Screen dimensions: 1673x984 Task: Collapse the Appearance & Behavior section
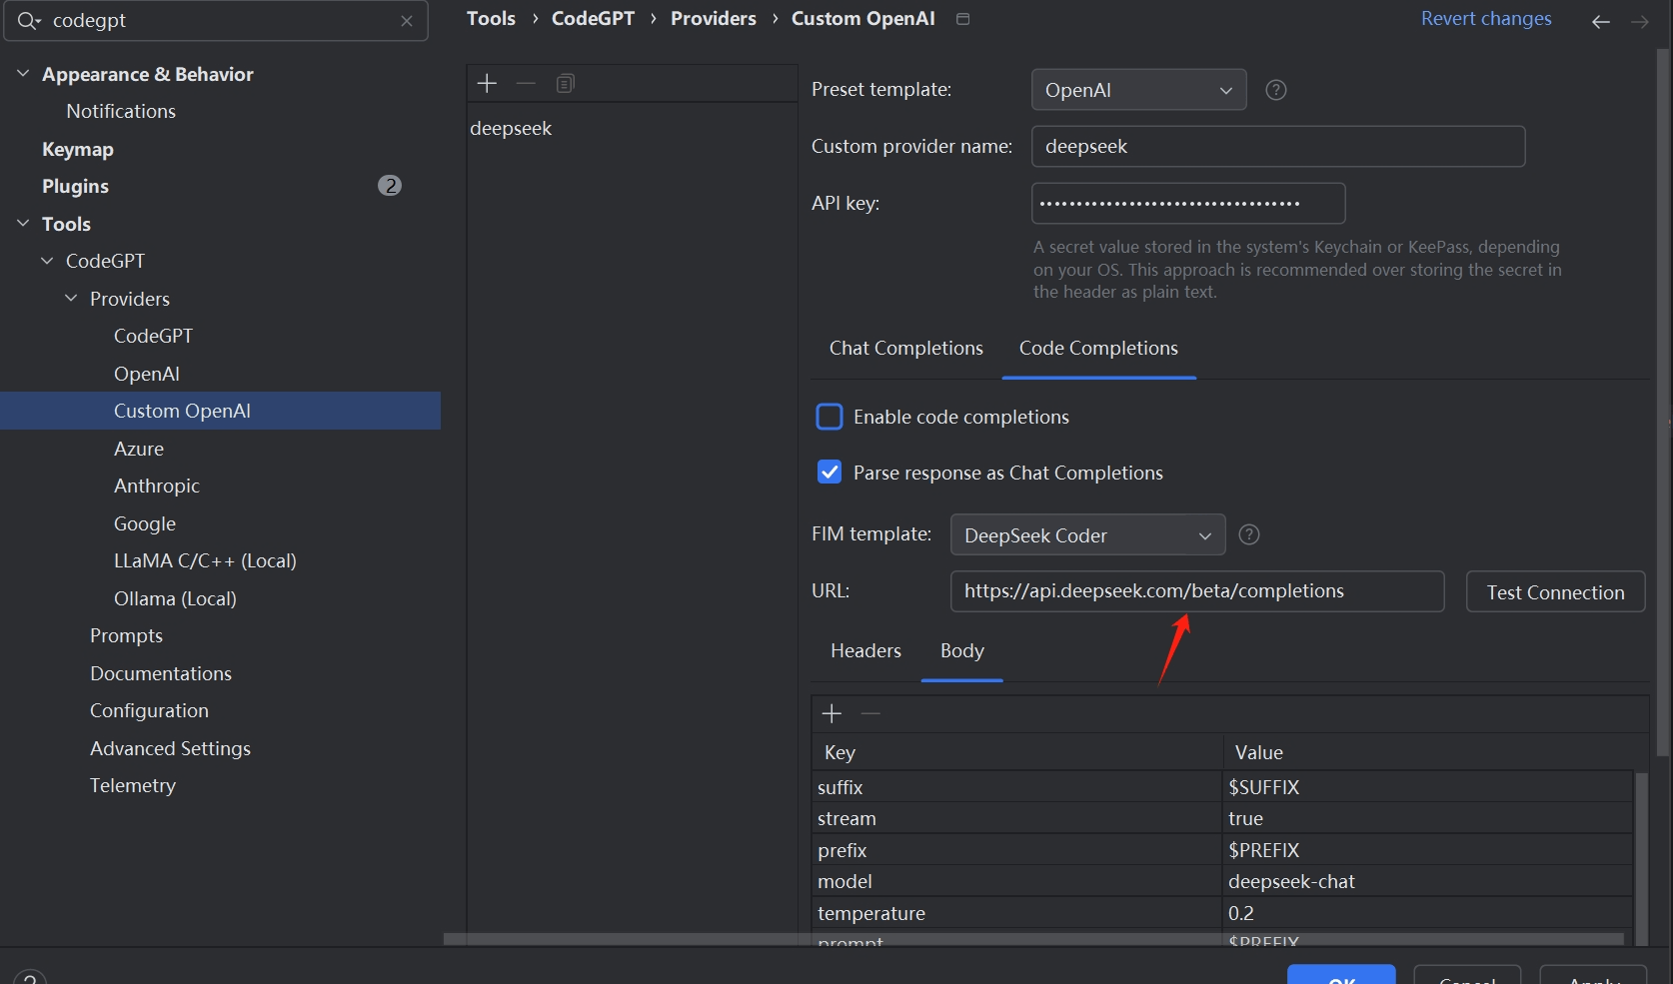click(23, 74)
